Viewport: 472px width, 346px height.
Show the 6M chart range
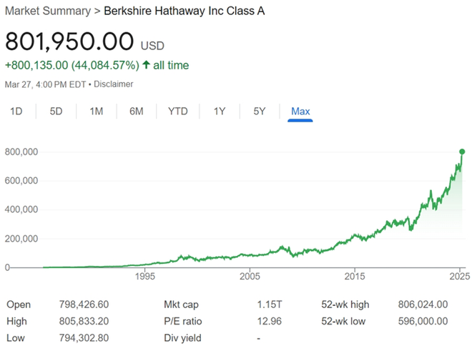pos(137,111)
